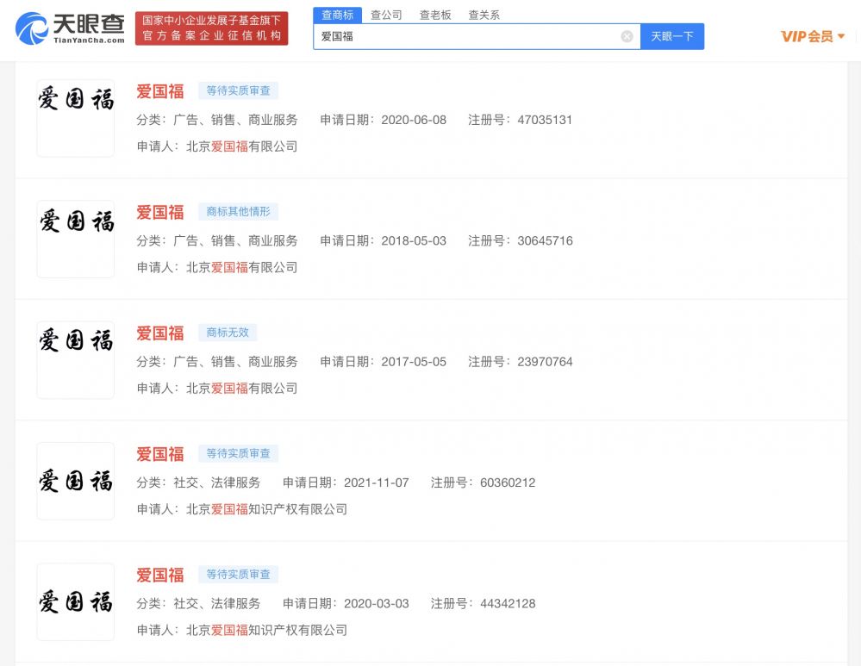Click the red official credit agency banner
This screenshot has height=666, width=861.
[x=211, y=28]
